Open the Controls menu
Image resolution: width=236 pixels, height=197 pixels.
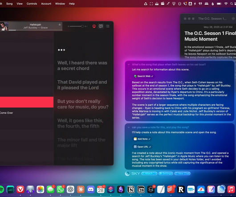click(x=32, y=4)
